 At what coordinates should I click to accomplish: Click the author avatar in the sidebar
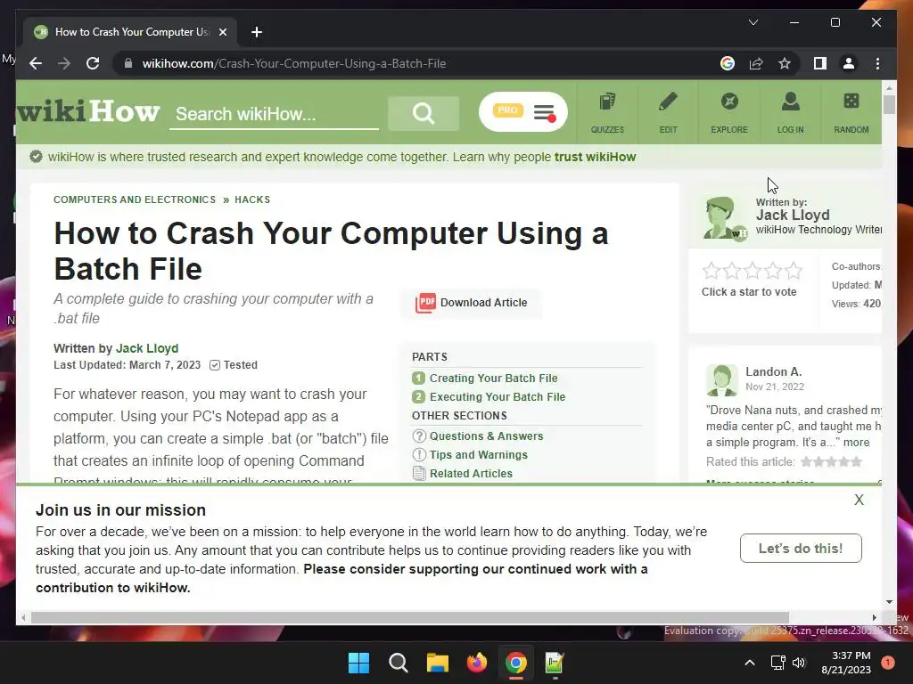722,218
